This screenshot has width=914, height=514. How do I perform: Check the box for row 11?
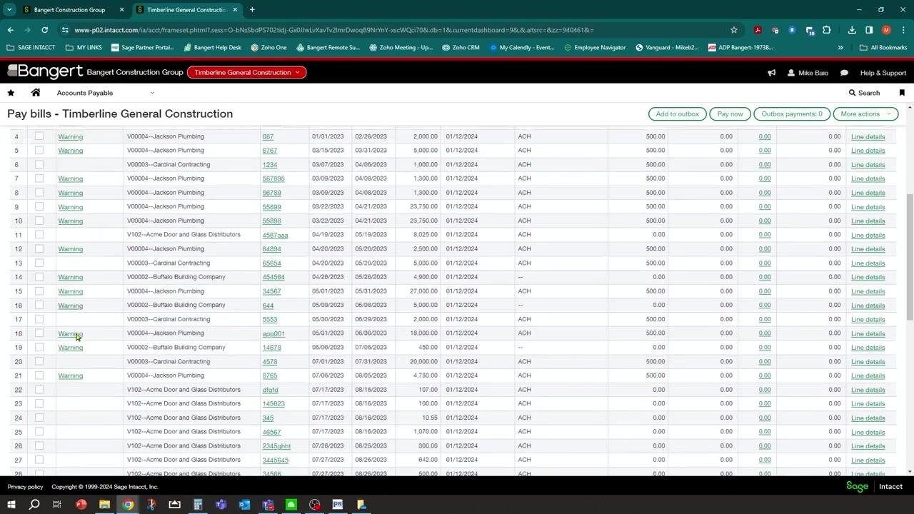39,235
